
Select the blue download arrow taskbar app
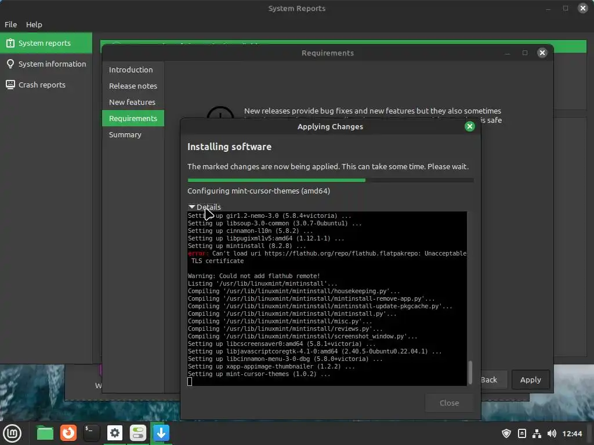[161, 433]
